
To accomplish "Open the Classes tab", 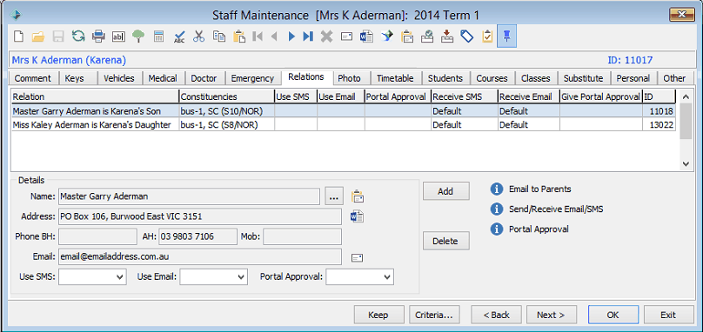I will (x=535, y=78).
